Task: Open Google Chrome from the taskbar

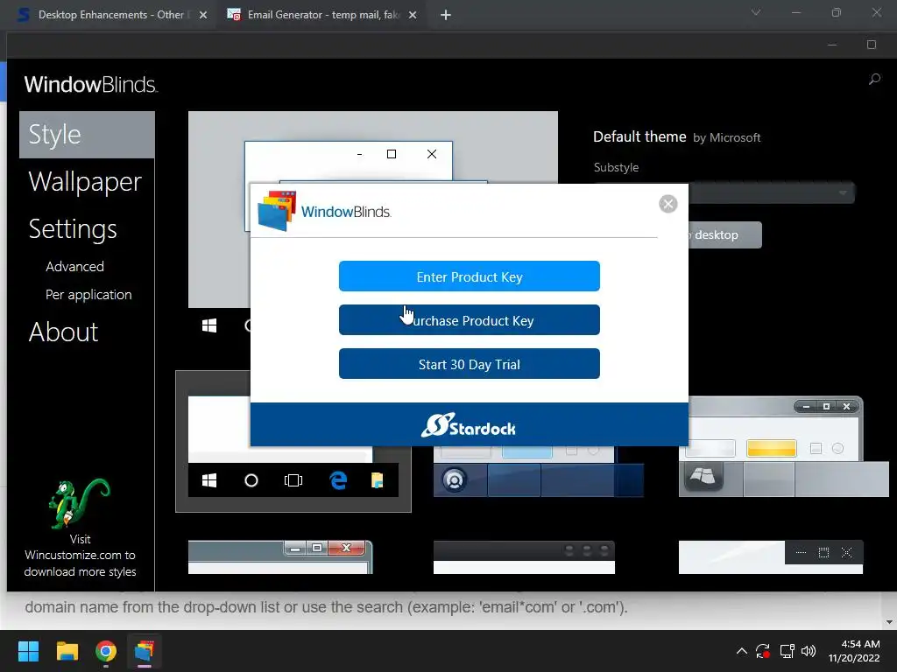Action: (x=106, y=651)
